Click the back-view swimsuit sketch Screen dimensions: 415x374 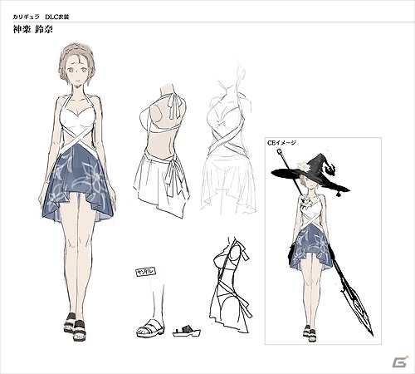pos(161,150)
